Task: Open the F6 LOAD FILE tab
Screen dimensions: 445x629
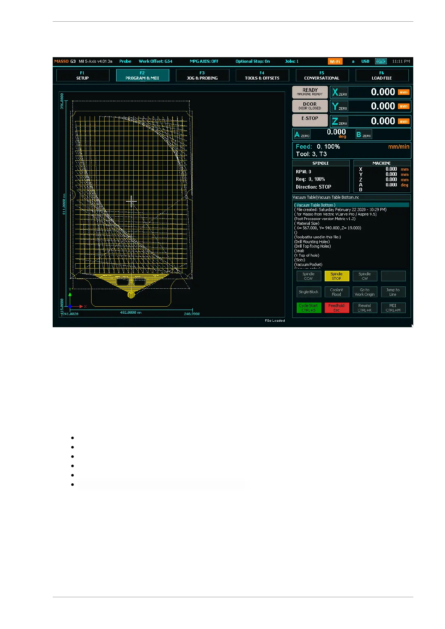Action: click(382, 75)
